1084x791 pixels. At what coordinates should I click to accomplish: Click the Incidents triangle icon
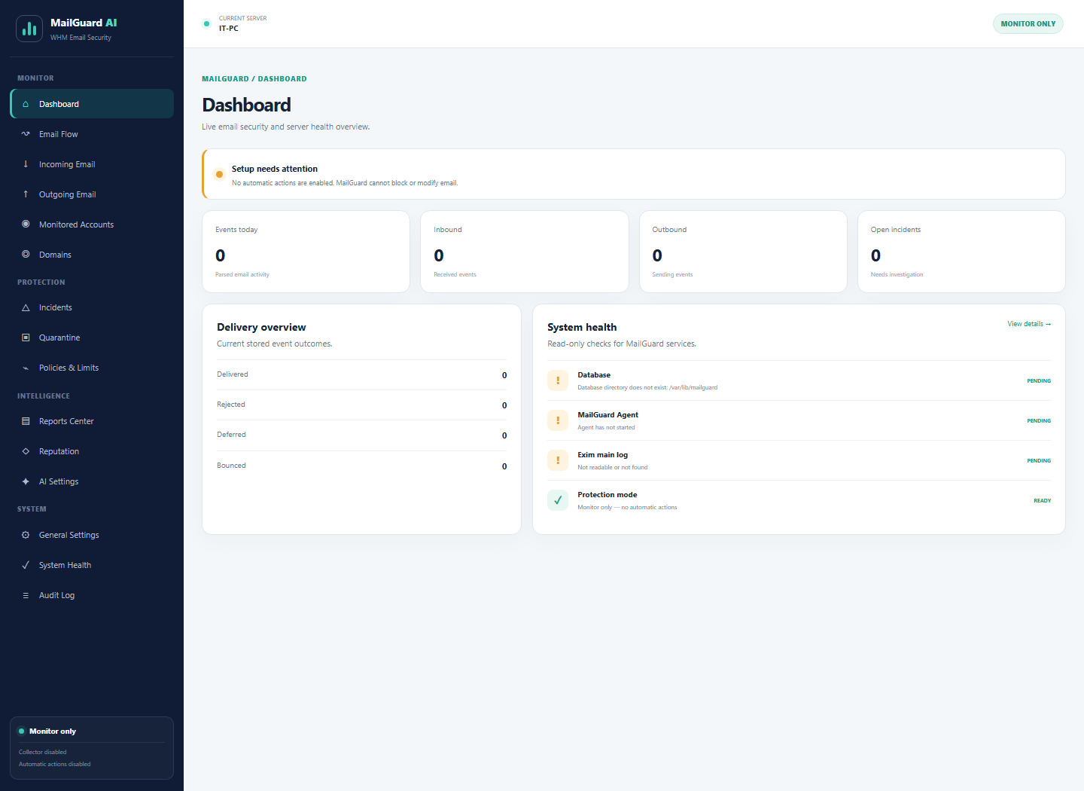(x=26, y=307)
